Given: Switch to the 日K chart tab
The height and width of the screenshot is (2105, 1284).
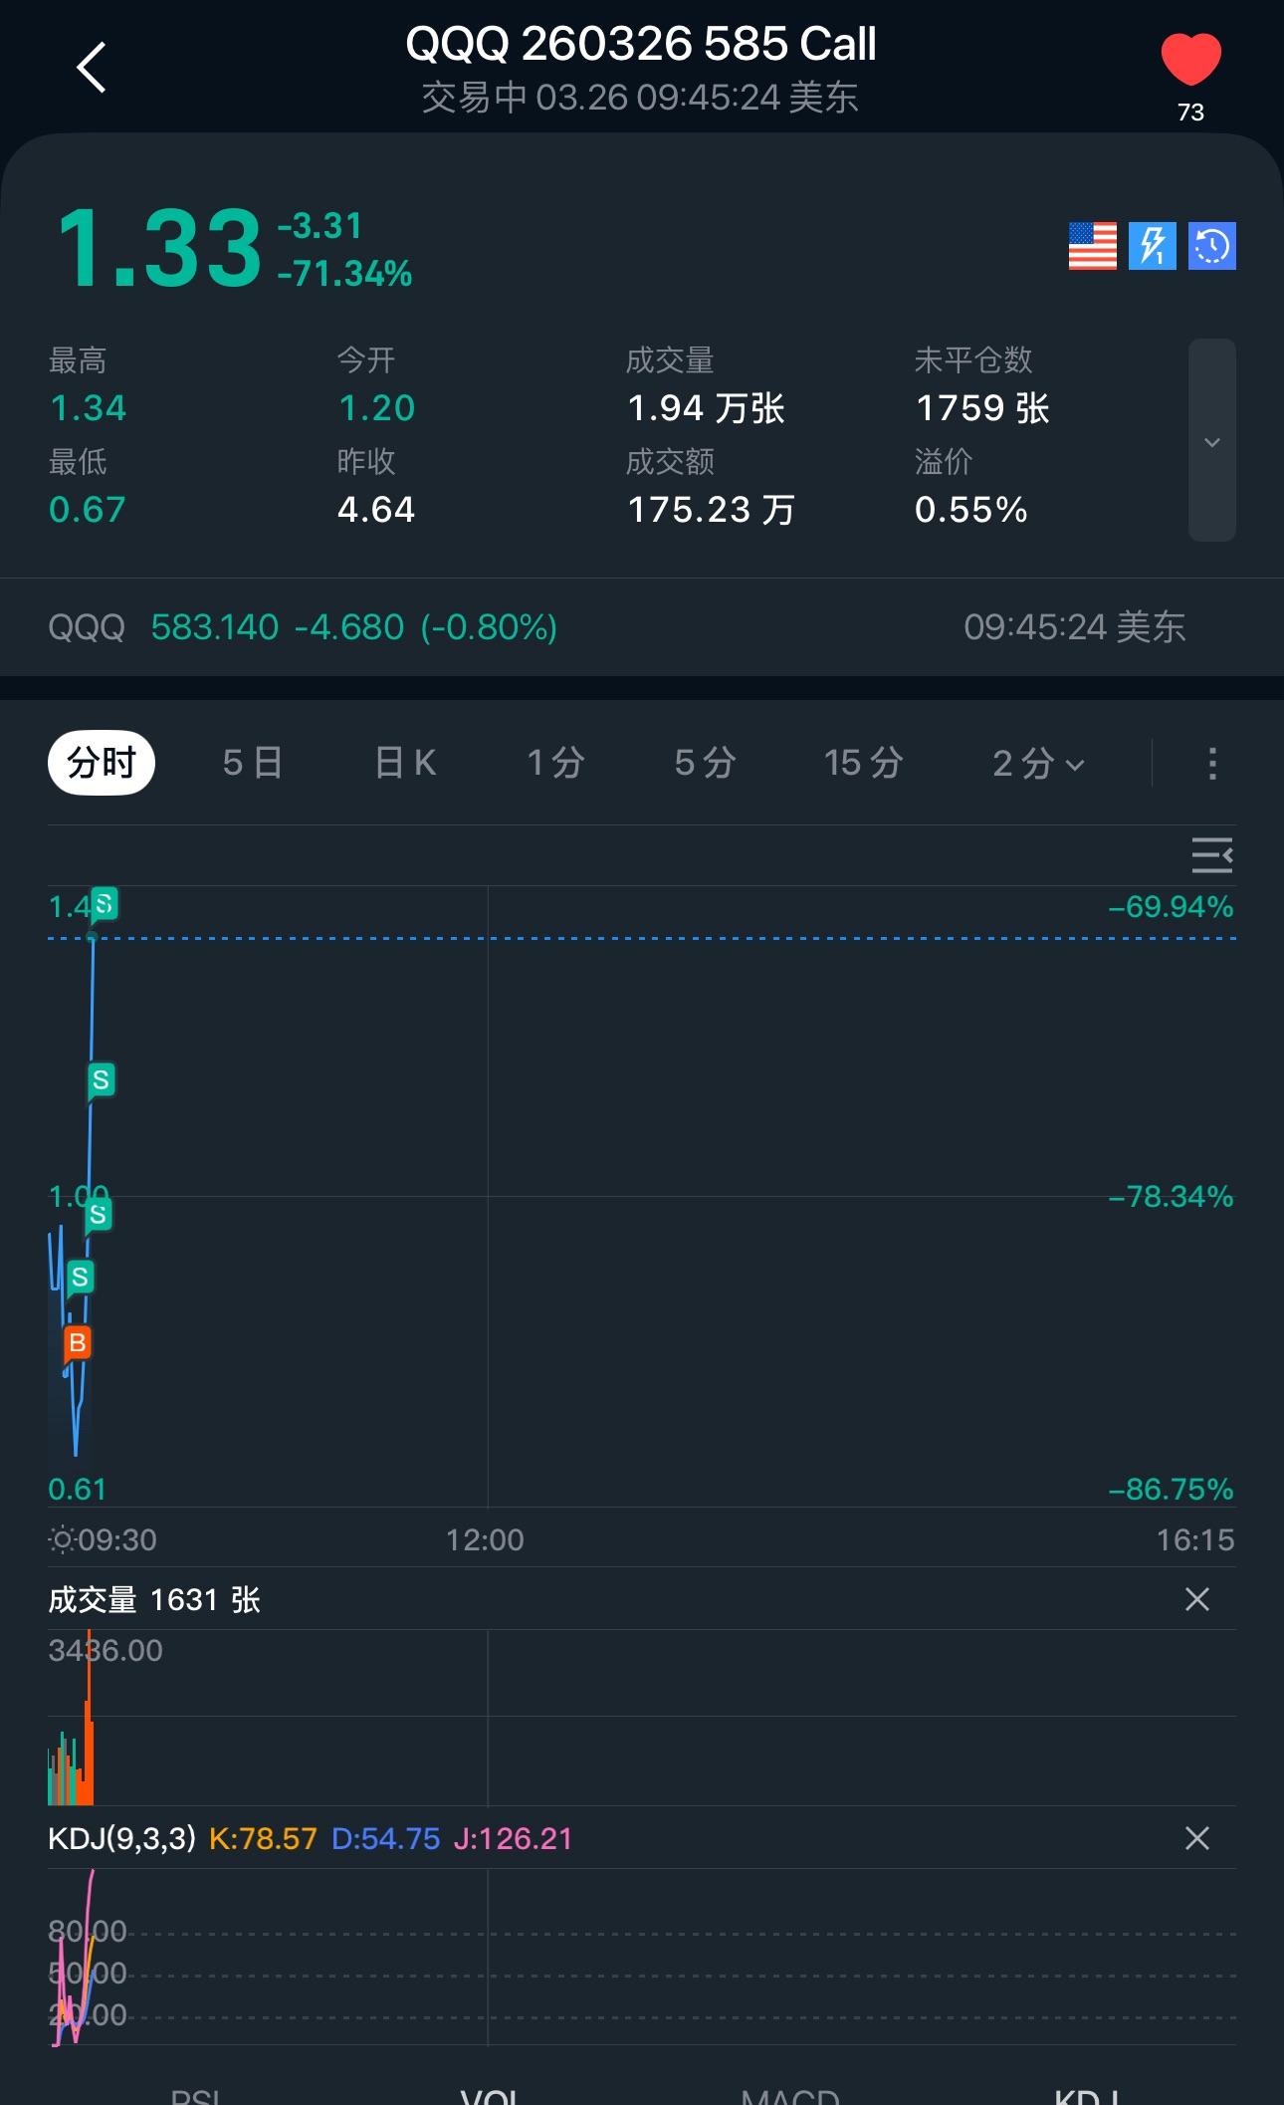Looking at the screenshot, I should (405, 763).
